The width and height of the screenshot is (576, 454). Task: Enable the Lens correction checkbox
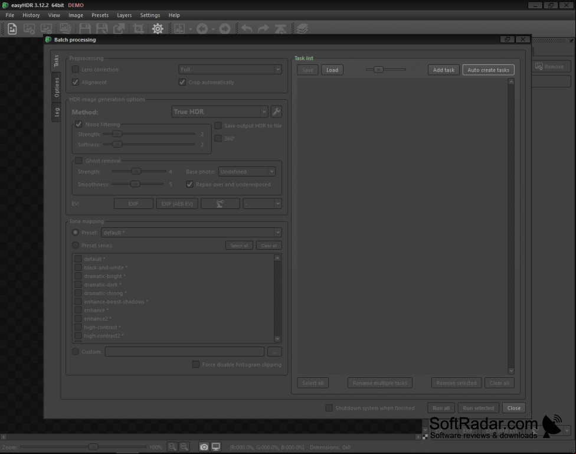pyautogui.click(x=76, y=70)
